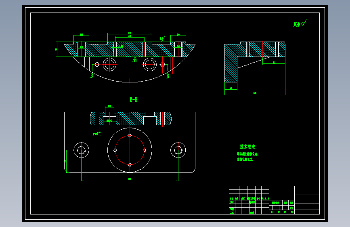Viewport: 350px width, 227px height.
Task: Select the first green line under 技术要求
Action: [248, 154]
